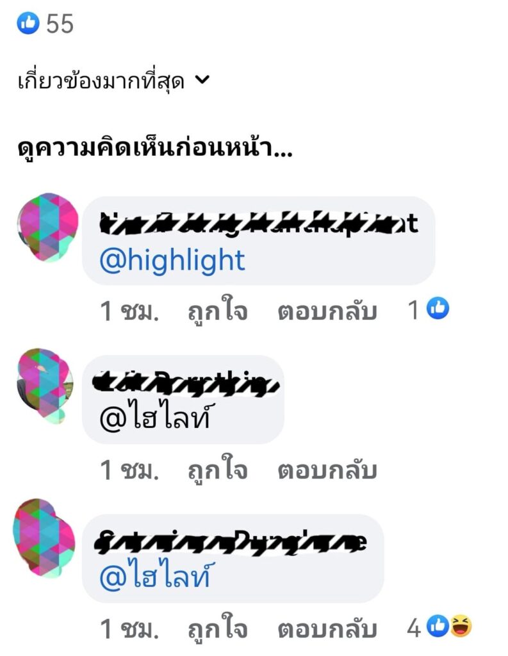Open the เกี่ยวข้องมากที่สุด comment sorting menu
This screenshot has height=656, width=508.
(113, 80)
